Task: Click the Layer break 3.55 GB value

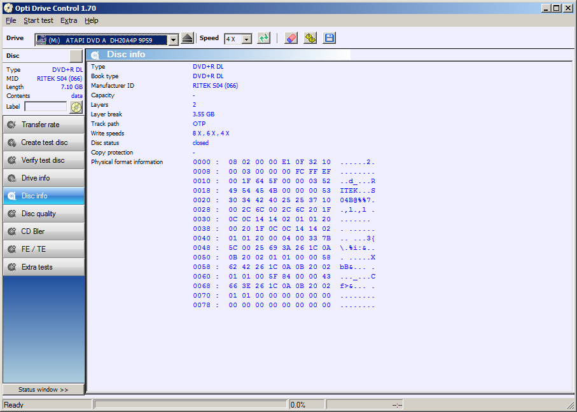Action: coord(204,114)
